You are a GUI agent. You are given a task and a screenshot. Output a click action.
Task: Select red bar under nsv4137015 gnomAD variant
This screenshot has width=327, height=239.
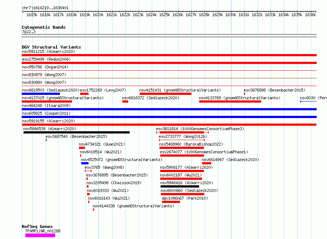click(x=47, y=101)
